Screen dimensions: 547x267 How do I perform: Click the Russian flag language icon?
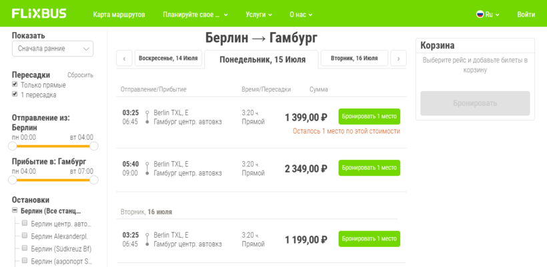pyautogui.click(x=480, y=14)
